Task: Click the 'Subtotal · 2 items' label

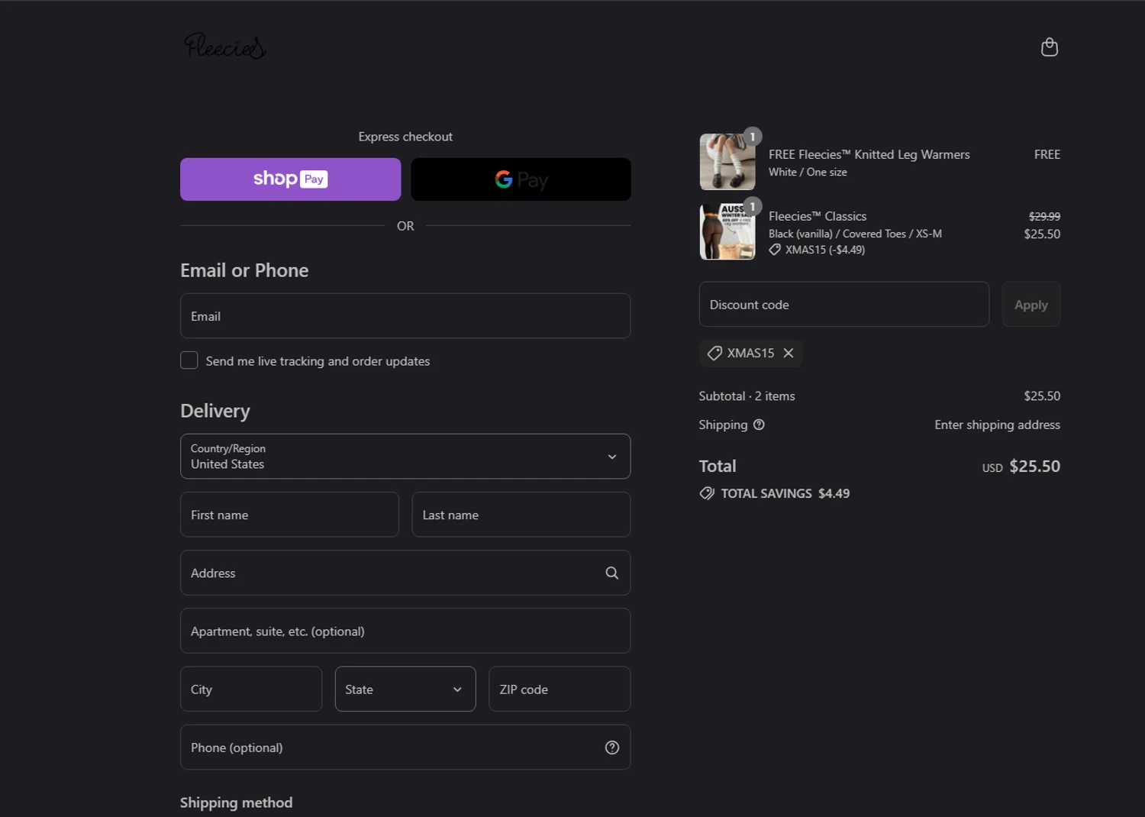Action: point(747,396)
